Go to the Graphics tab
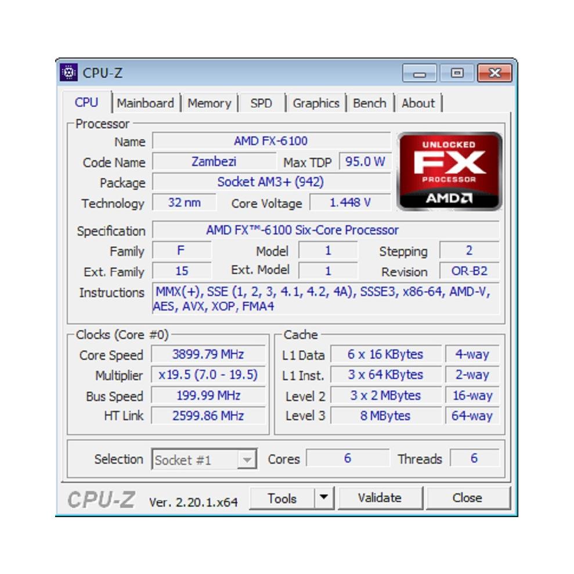 [x=316, y=103]
